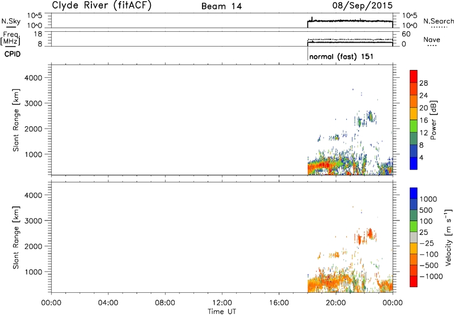
Task: Select the '-1000' tick on Velocity colorbar
Action: coord(431,276)
